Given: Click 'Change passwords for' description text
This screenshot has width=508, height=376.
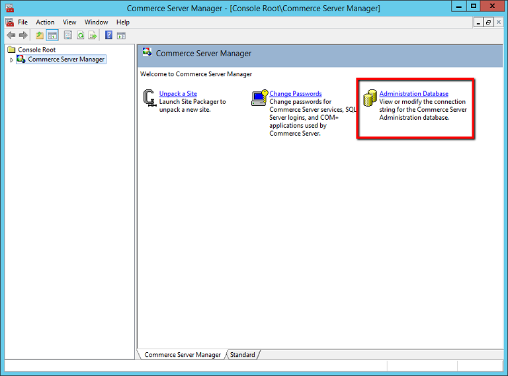Looking at the screenshot, I should click(x=300, y=102).
